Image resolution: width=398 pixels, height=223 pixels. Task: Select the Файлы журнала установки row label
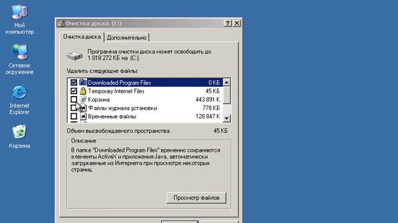pos(123,108)
